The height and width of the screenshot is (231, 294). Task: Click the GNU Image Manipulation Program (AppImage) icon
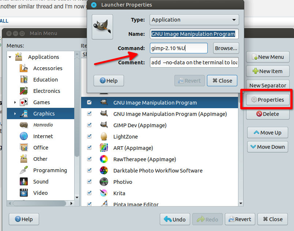[104, 114]
